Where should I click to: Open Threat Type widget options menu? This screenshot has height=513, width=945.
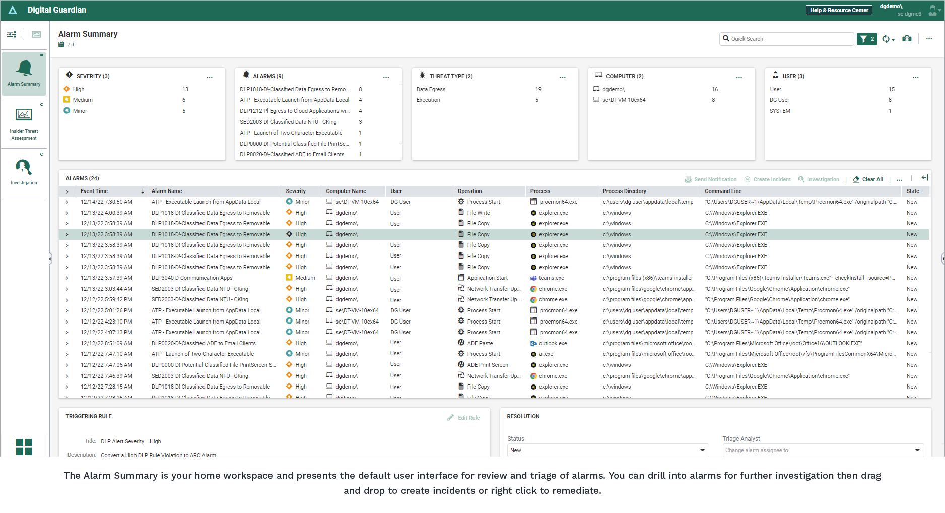click(x=563, y=77)
